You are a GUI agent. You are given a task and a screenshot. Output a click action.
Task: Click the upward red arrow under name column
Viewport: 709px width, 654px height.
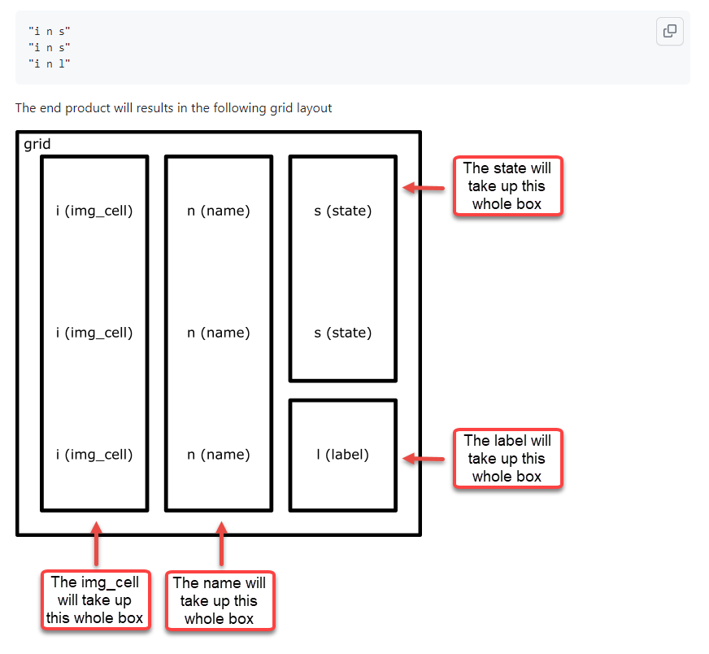[220, 543]
